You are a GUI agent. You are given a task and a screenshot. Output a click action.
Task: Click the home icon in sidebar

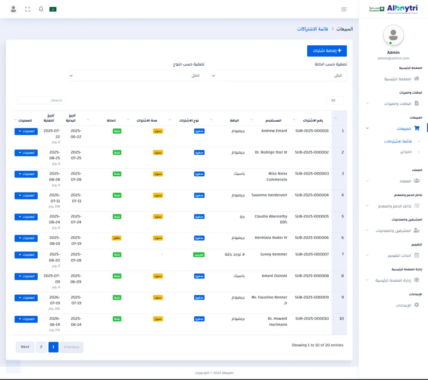click(x=416, y=79)
